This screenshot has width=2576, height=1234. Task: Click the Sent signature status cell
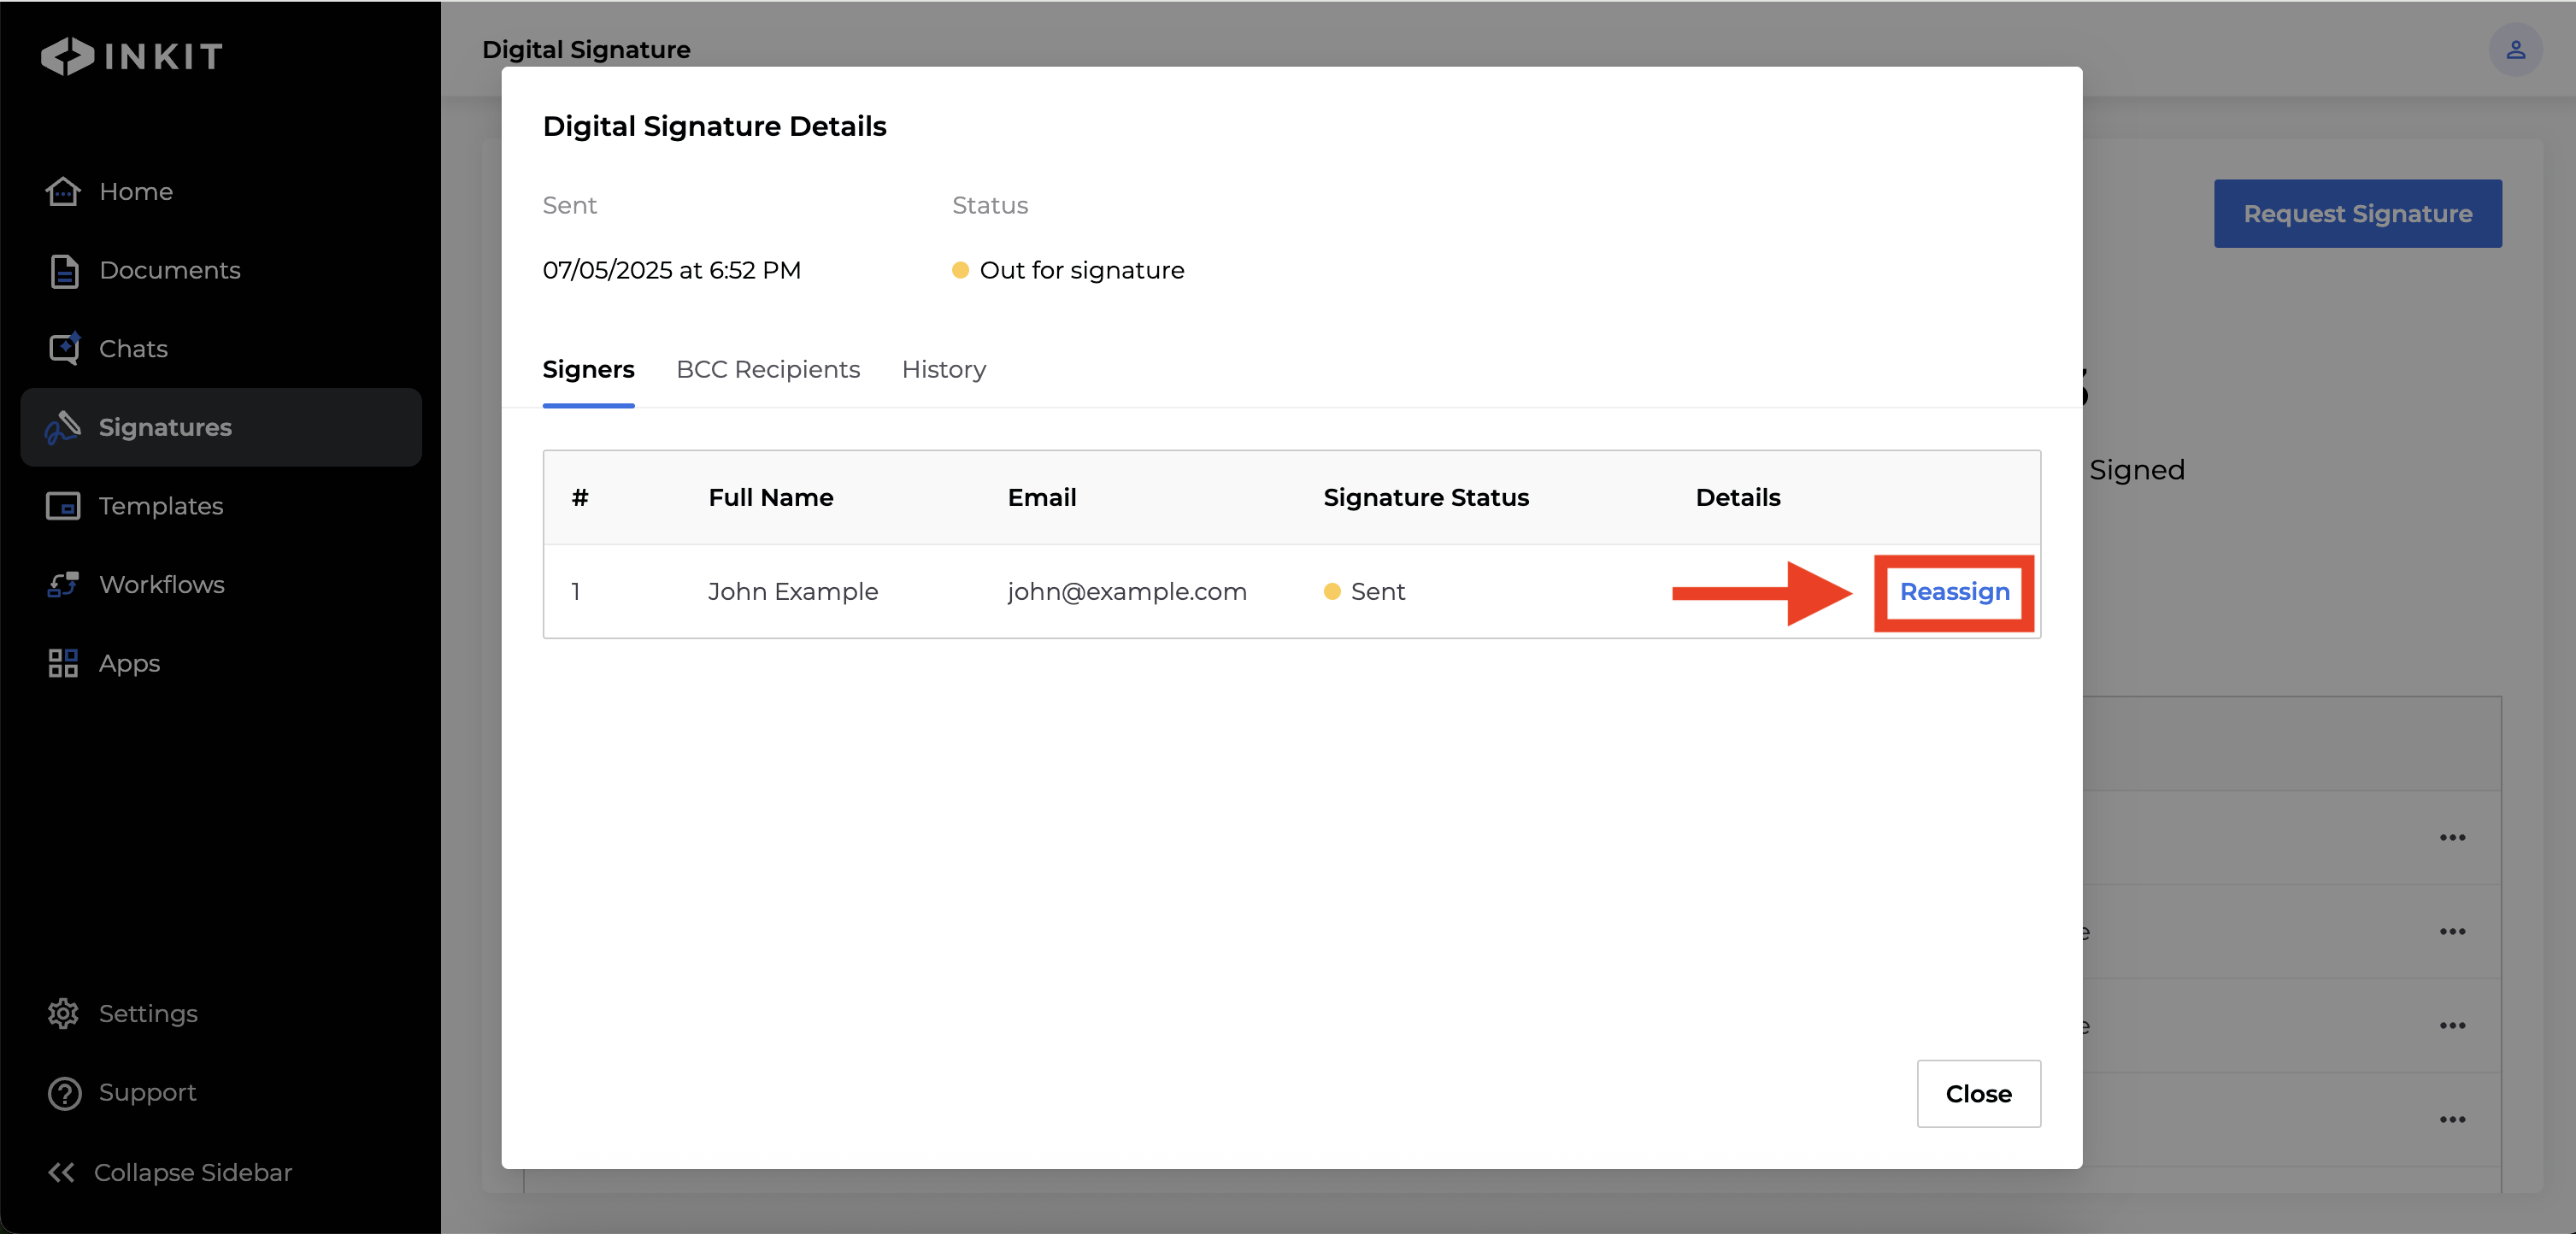point(1364,592)
